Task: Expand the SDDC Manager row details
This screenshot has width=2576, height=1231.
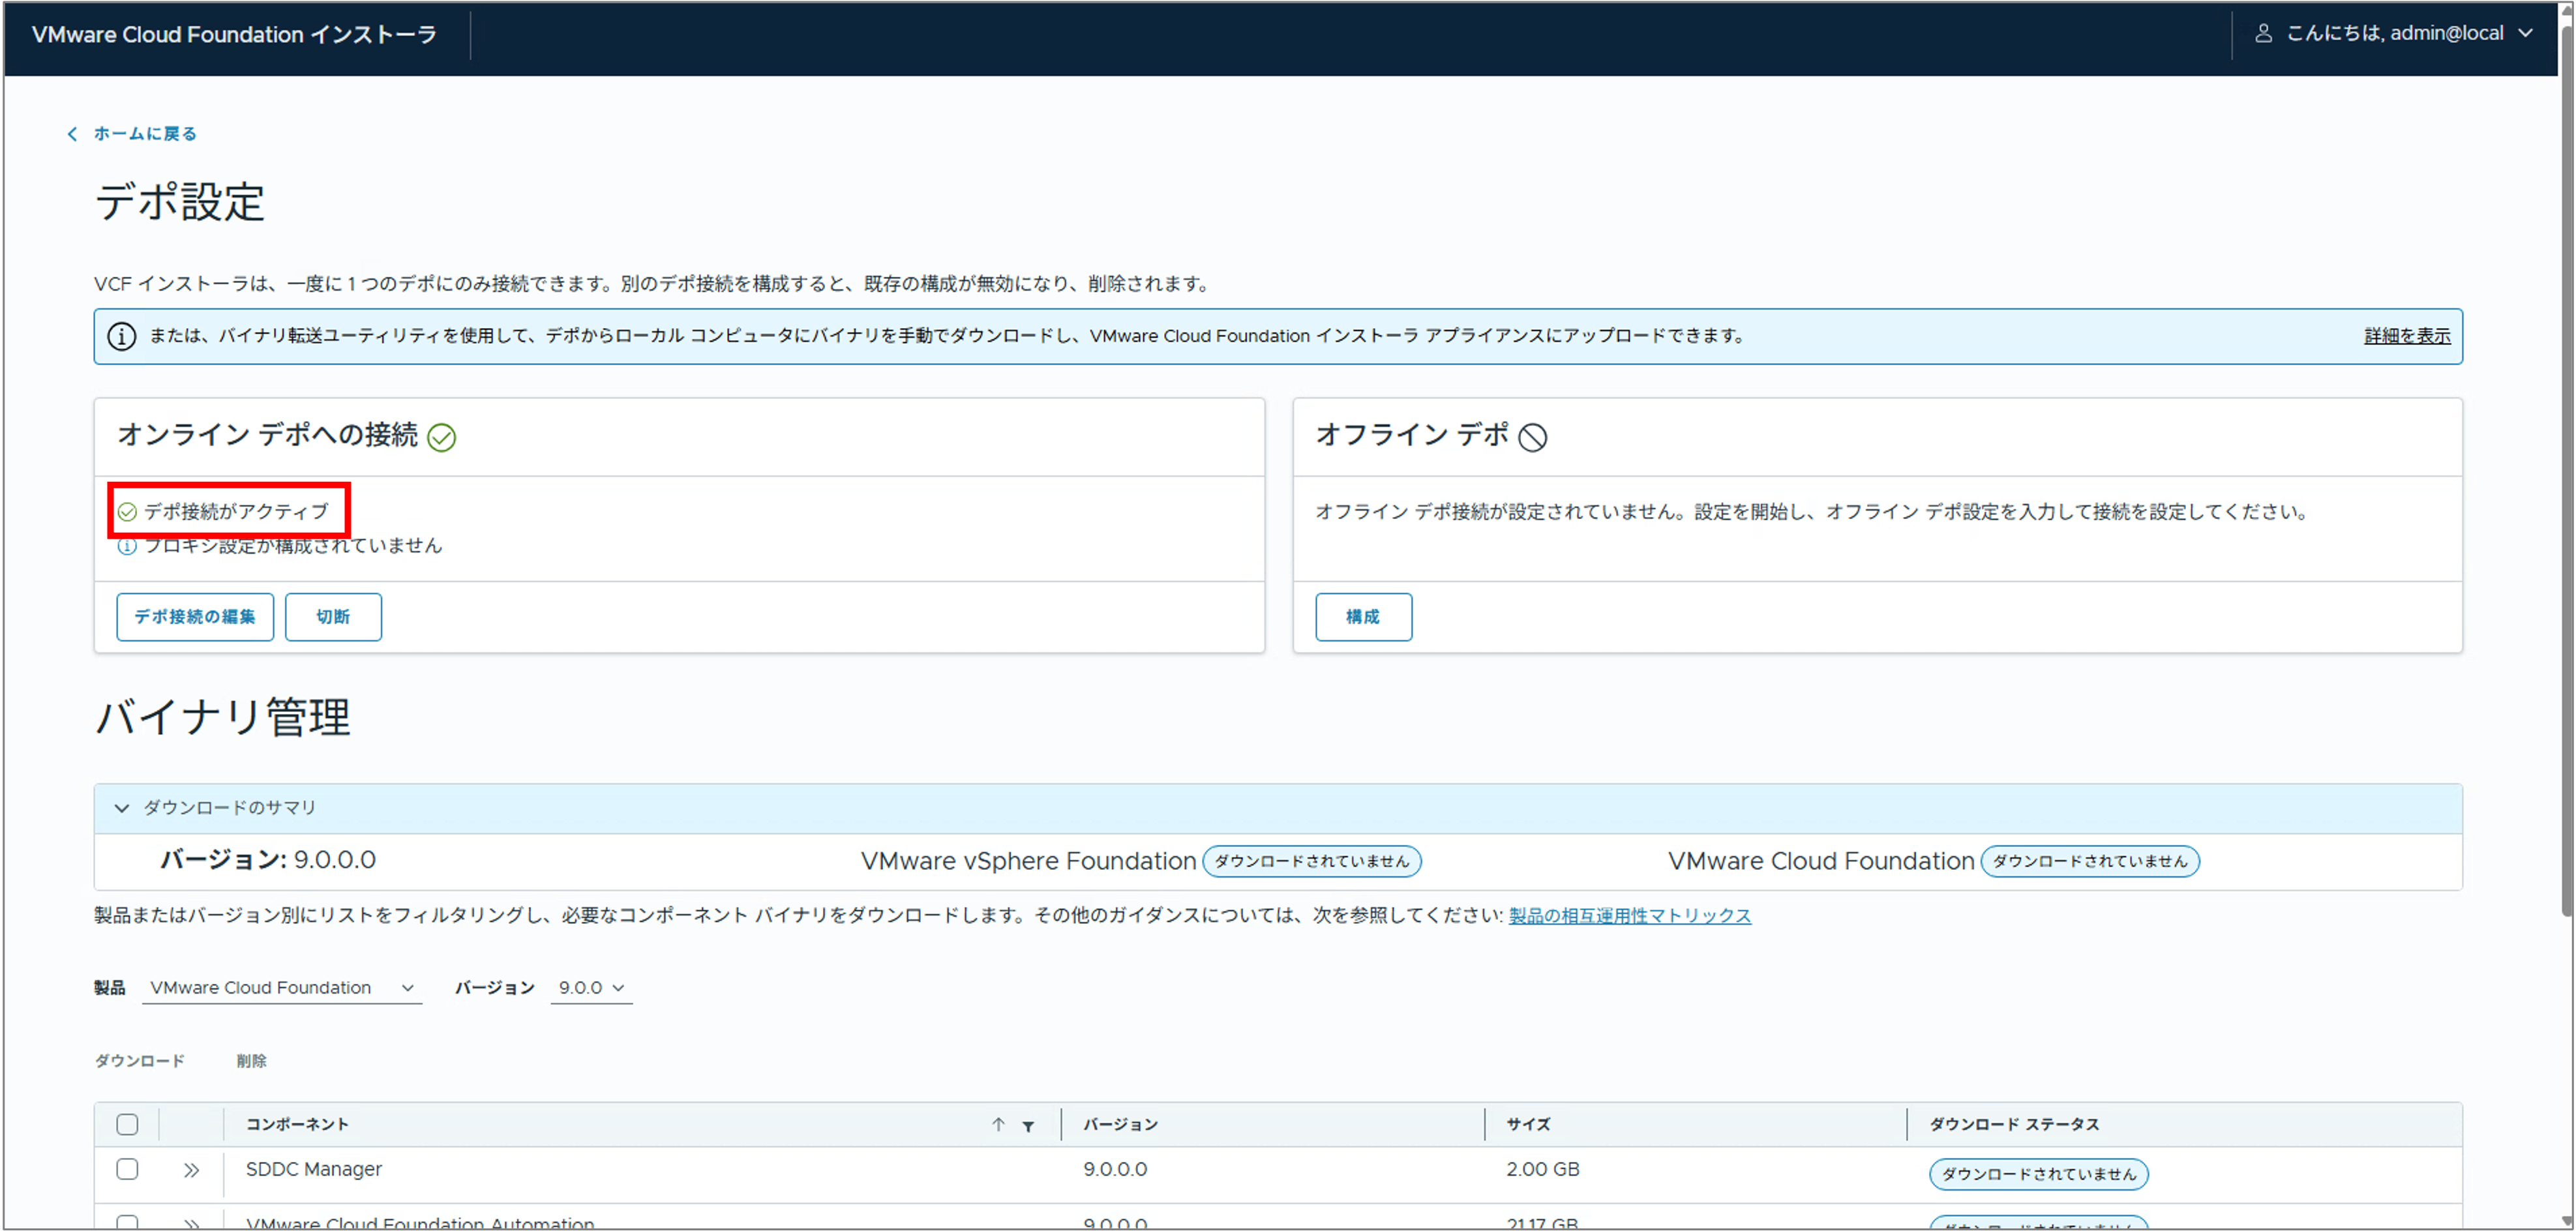Action: click(x=191, y=1170)
